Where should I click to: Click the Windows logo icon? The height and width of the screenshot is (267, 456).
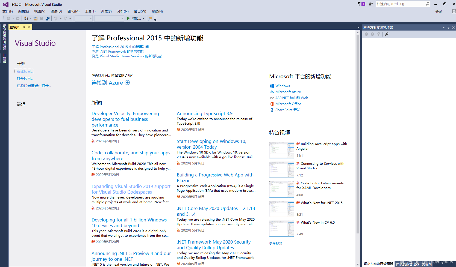click(x=272, y=86)
